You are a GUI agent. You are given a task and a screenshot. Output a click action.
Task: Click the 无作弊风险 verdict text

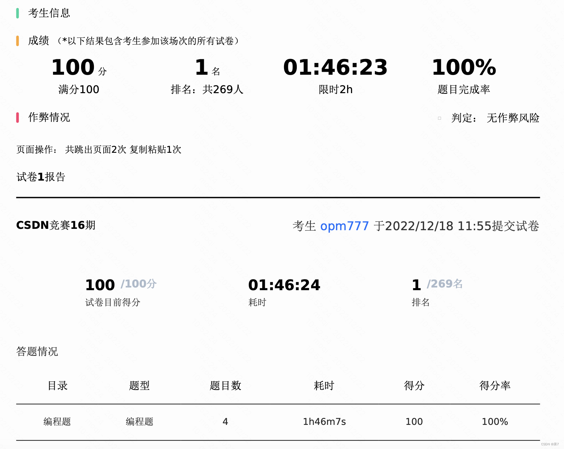(513, 118)
